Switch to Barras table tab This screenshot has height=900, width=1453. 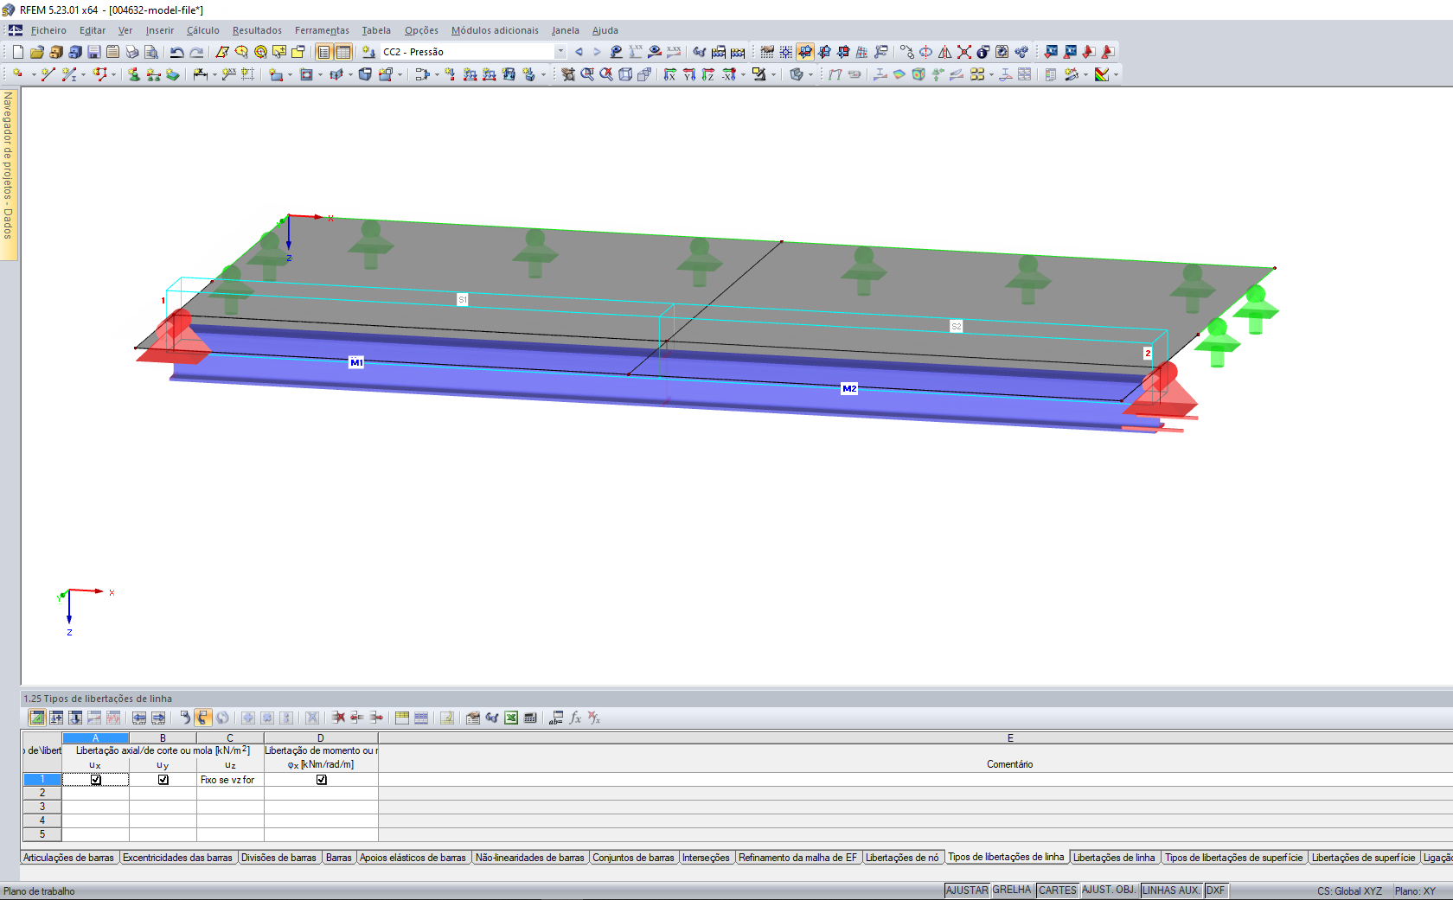[x=339, y=858]
